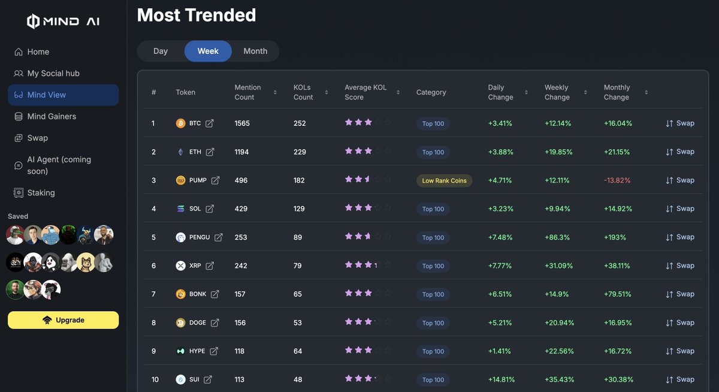Screen dimensions: 719x392
Task: Click PENGU weekly change +86.3%
Action: tap(557, 237)
